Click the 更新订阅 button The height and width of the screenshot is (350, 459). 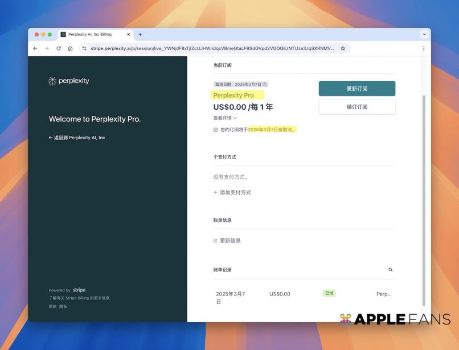click(x=356, y=89)
